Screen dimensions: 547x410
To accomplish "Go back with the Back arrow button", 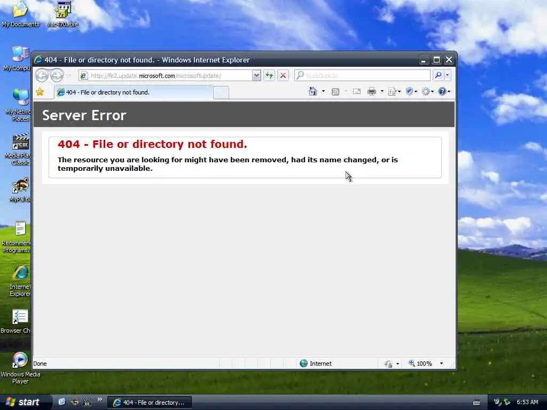I will [x=42, y=75].
